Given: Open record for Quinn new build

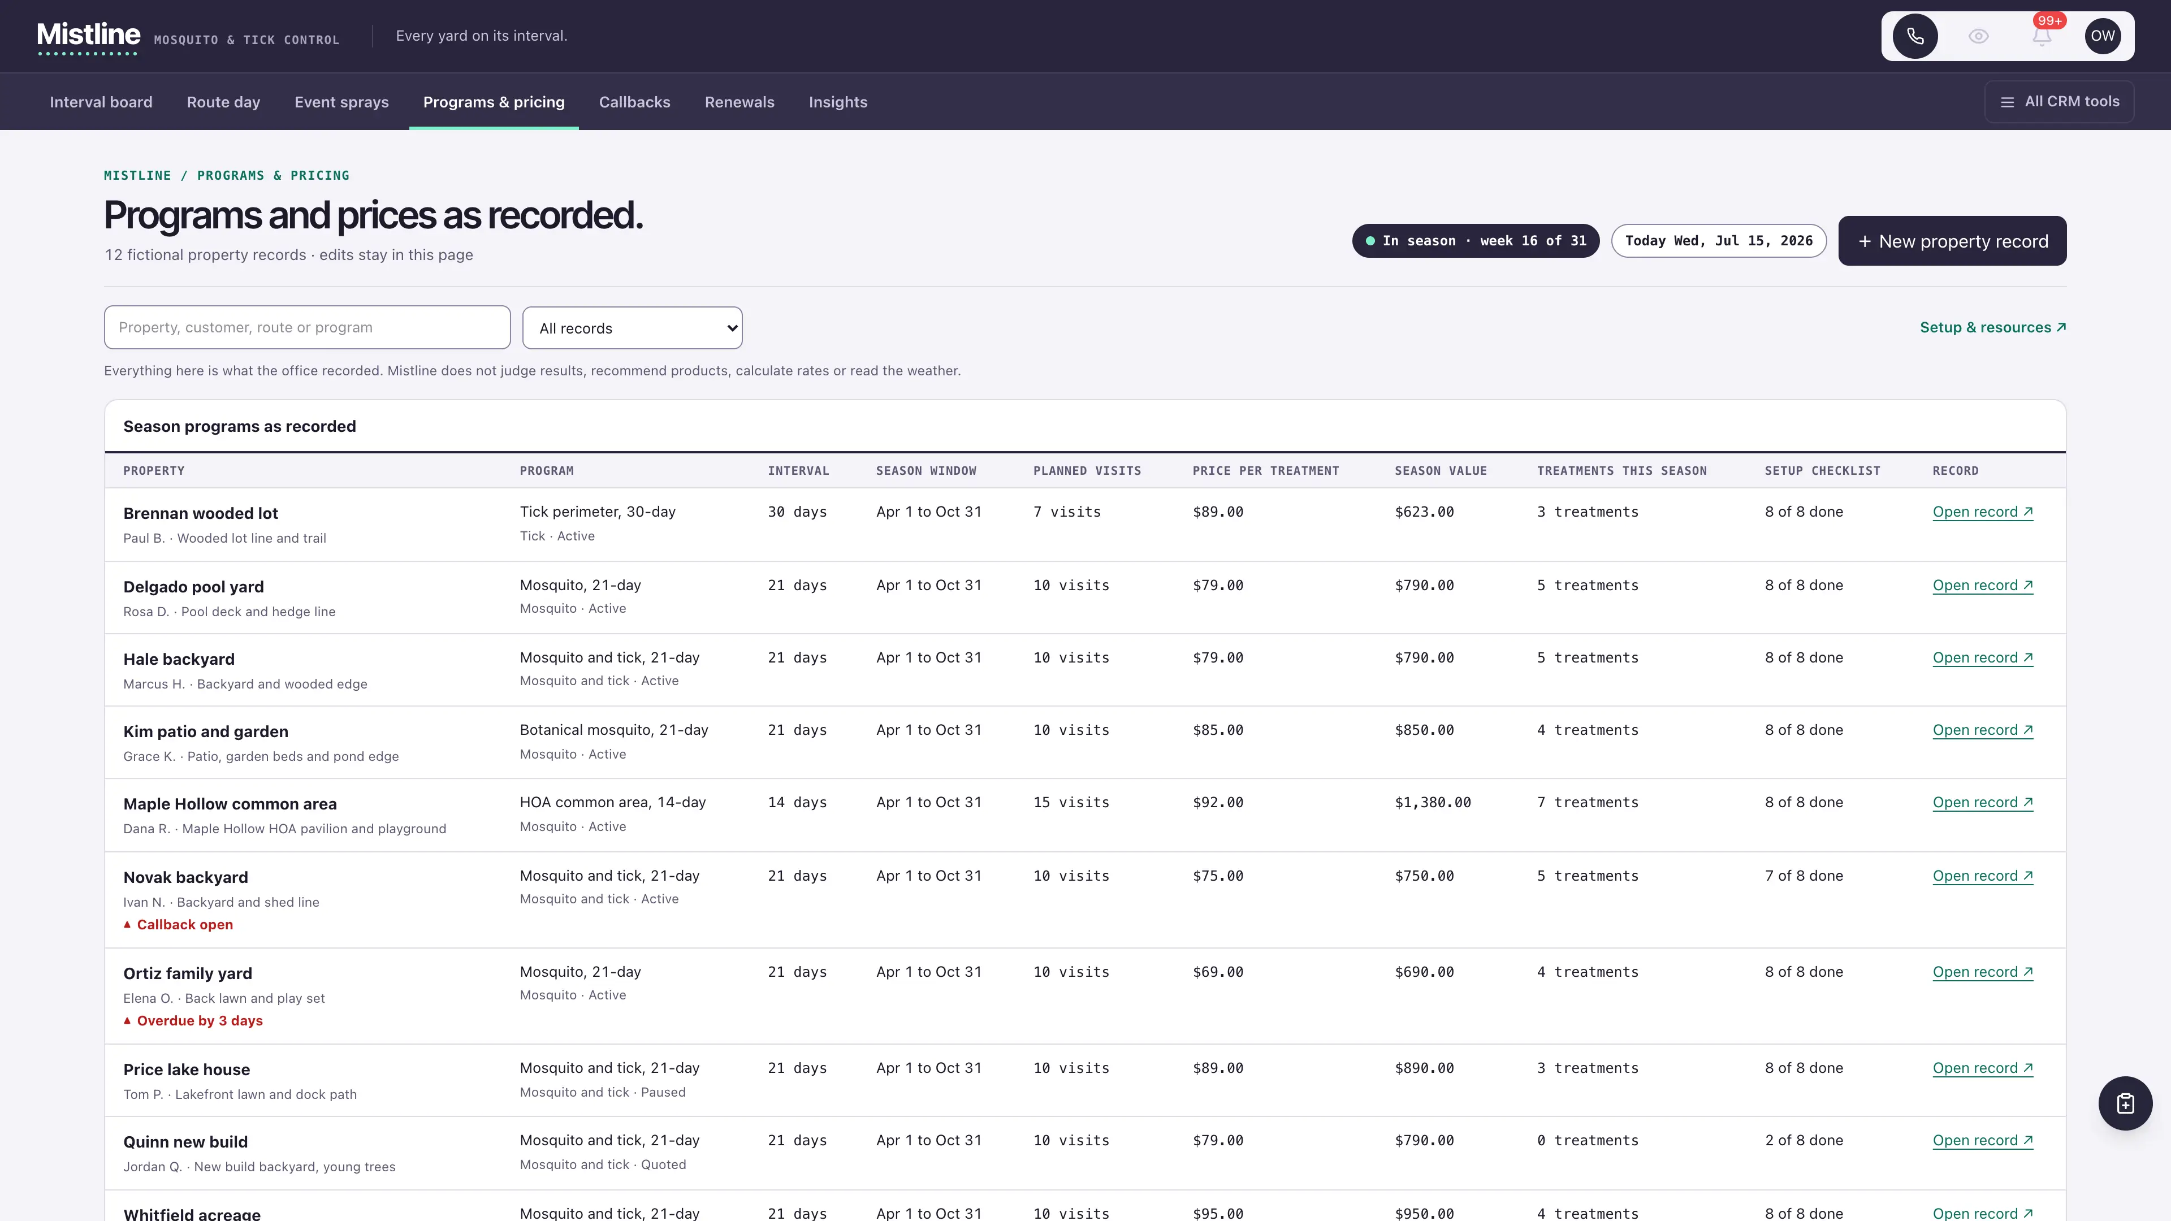Looking at the screenshot, I should click(1982, 1140).
